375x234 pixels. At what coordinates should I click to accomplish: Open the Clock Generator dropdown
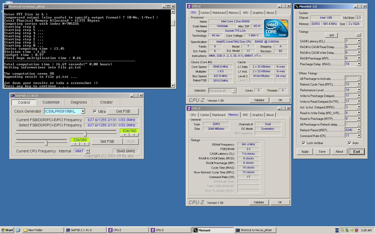(x=83, y=111)
